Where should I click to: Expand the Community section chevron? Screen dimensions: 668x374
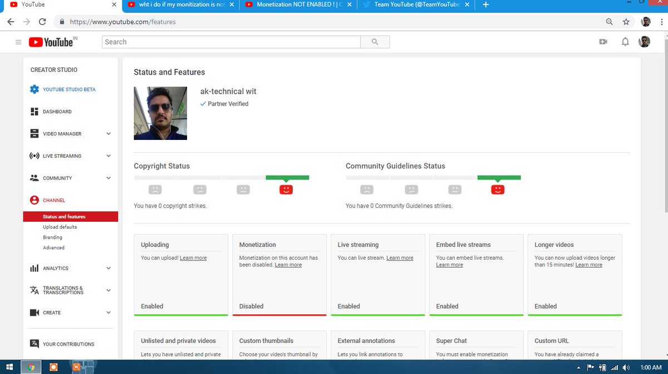109,178
